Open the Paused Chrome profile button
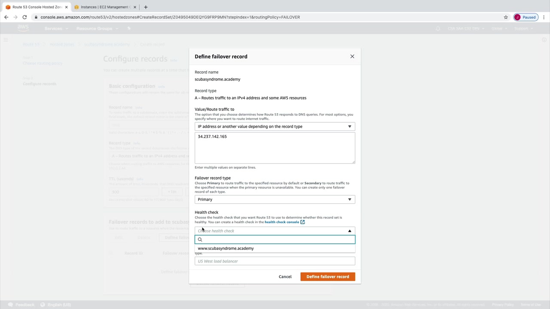550x309 pixels. [x=525, y=17]
